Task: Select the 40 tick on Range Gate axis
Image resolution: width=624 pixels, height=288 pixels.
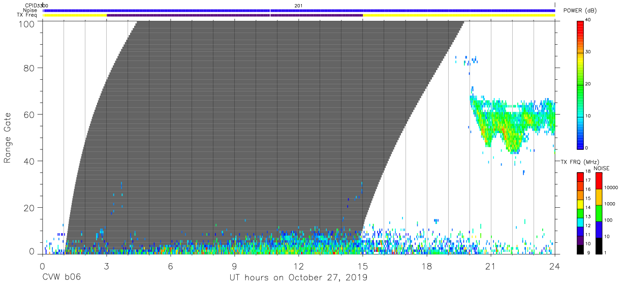Action: pyautogui.click(x=29, y=162)
